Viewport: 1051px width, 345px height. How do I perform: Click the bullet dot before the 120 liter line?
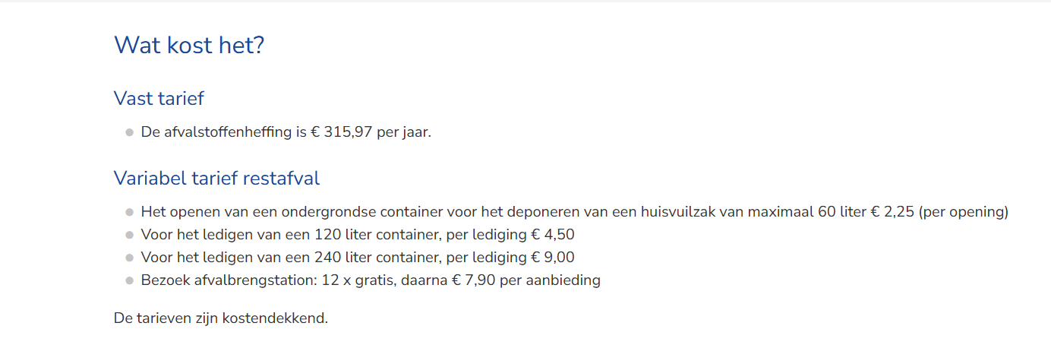tap(129, 235)
